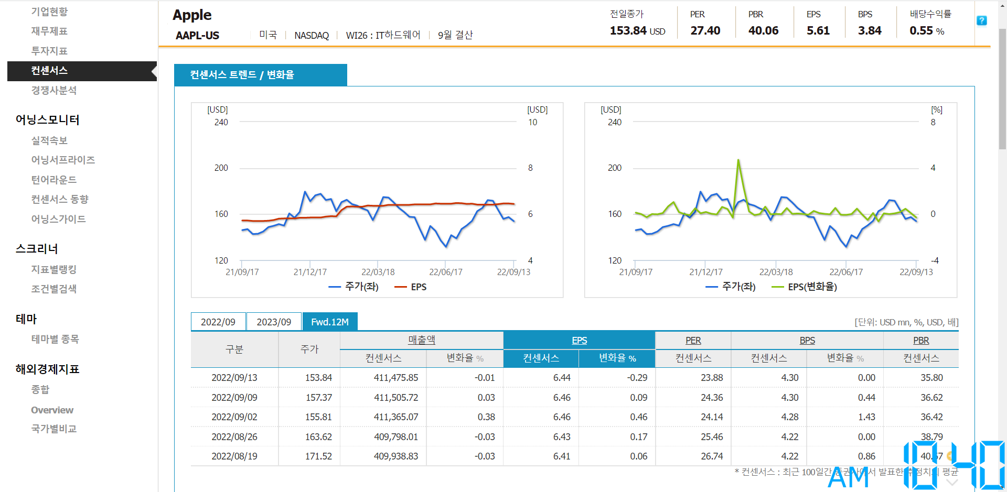The width and height of the screenshot is (1007, 492).
Task: Open 경쟁사분석 sidebar item
Action: pos(54,90)
